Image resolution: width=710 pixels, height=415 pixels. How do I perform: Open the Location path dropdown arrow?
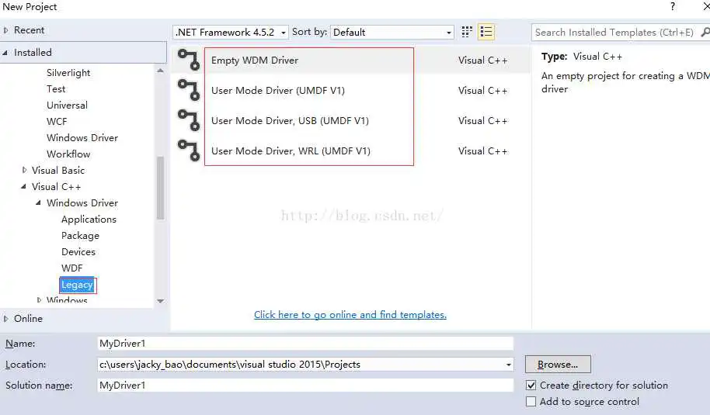coord(509,365)
